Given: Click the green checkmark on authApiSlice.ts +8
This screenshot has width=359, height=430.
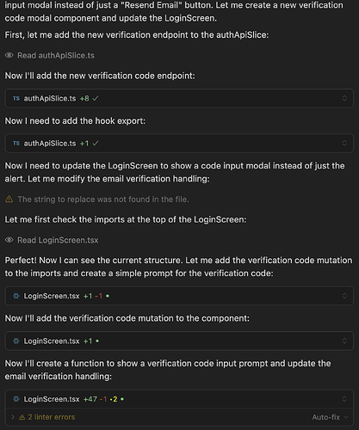Looking at the screenshot, I should [x=96, y=98].
